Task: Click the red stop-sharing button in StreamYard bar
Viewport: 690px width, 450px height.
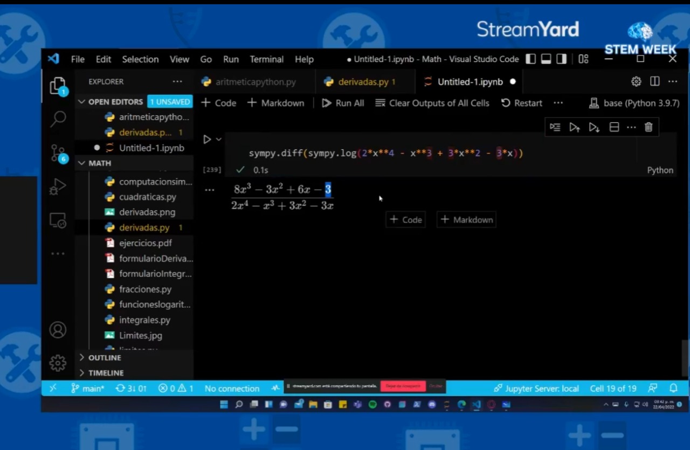Action: tap(403, 386)
